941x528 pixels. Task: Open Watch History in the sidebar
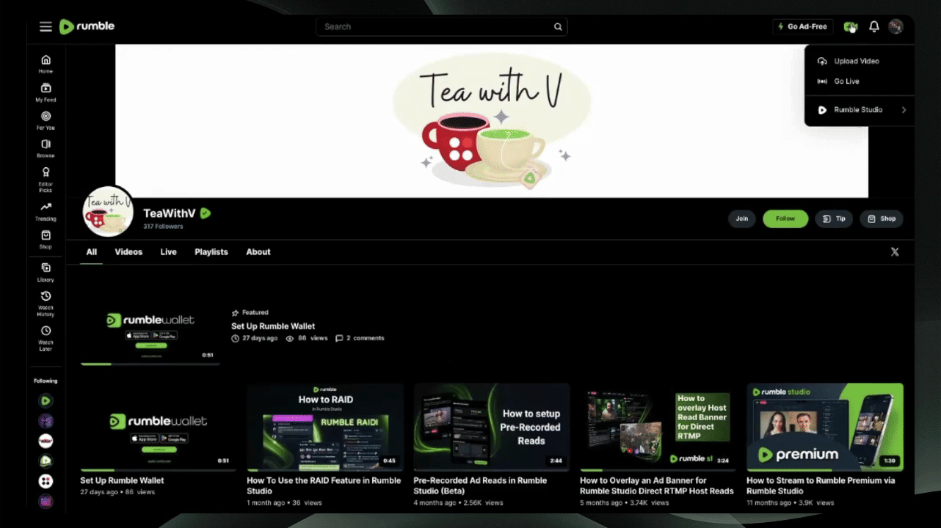click(x=46, y=304)
